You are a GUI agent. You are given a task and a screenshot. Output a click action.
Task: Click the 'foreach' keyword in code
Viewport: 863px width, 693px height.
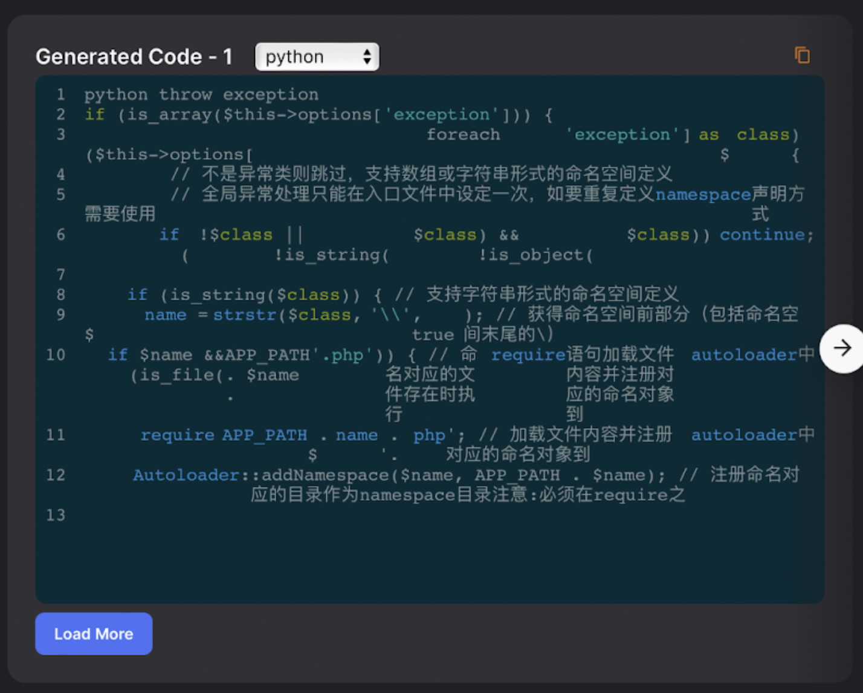[x=463, y=134]
